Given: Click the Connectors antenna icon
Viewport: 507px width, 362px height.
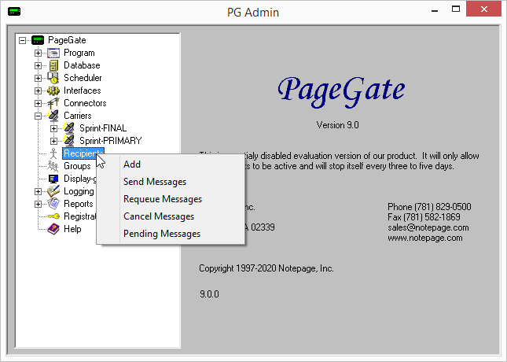Looking at the screenshot, I should 53,103.
